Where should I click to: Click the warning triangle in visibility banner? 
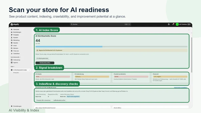(x=37, y=50)
